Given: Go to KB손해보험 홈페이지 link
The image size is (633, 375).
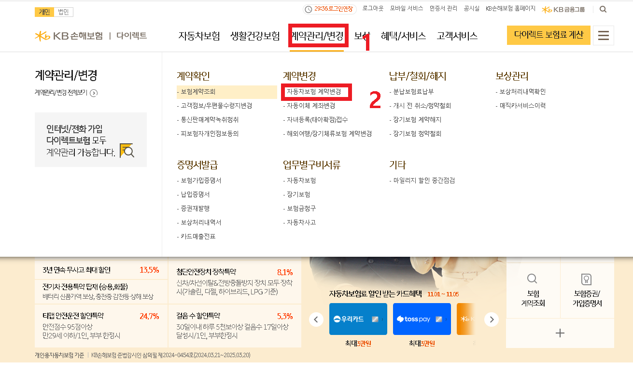Looking at the screenshot, I should [510, 9].
